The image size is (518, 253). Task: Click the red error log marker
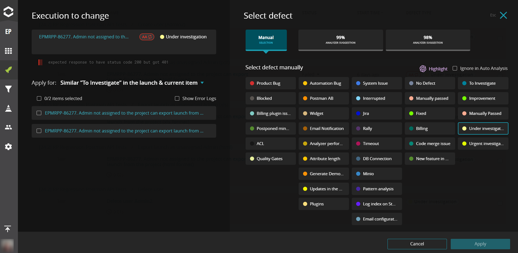point(40,62)
